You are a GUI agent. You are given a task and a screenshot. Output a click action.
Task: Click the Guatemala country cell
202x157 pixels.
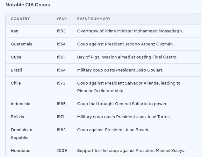22,44
